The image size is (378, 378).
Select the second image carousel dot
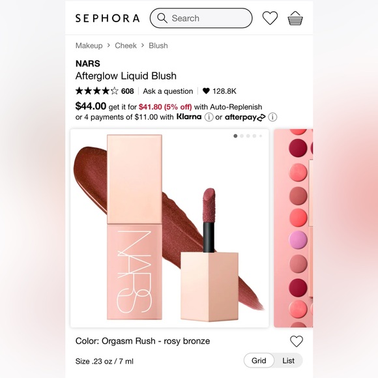click(x=242, y=136)
